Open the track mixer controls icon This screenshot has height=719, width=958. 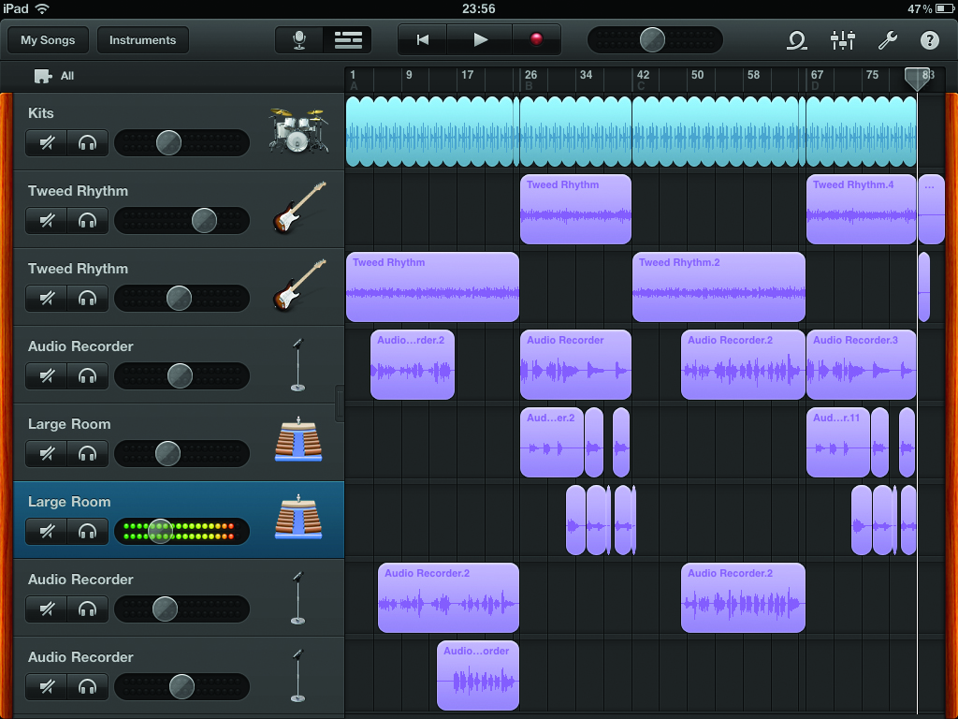pyautogui.click(x=842, y=41)
